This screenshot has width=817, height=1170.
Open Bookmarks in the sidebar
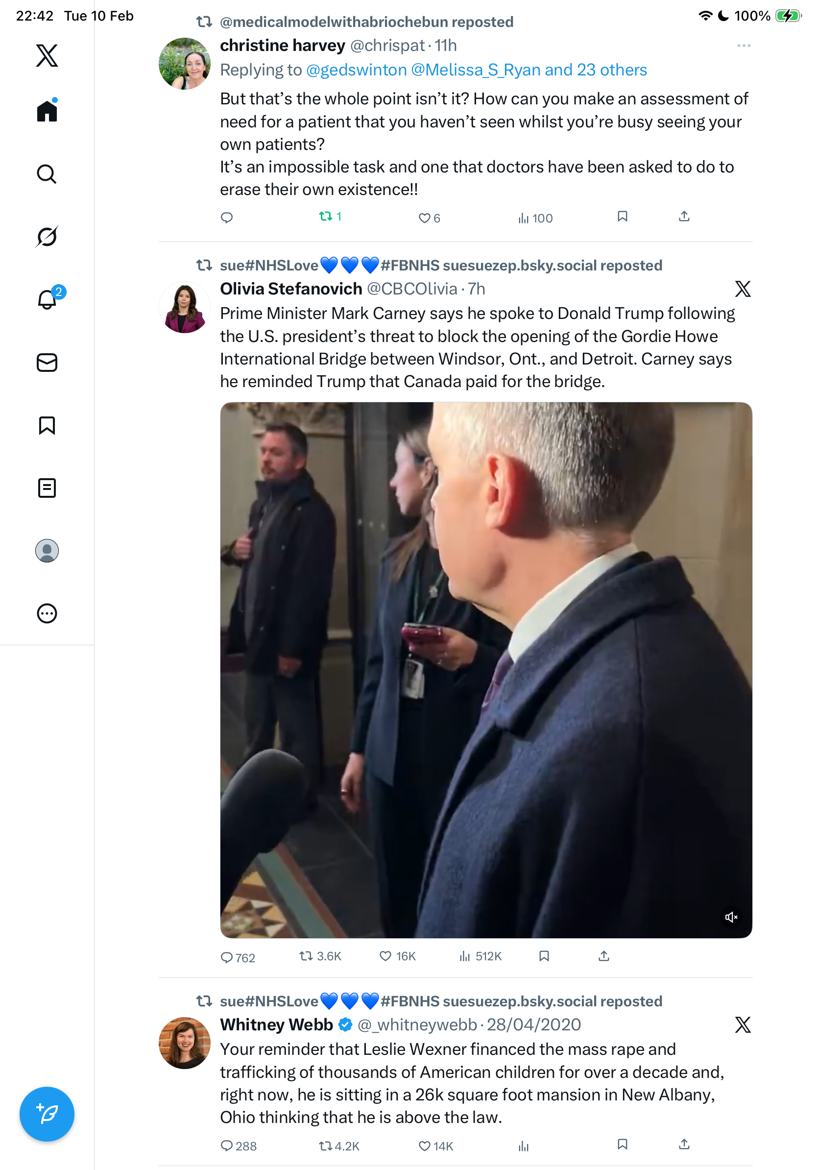[47, 425]
